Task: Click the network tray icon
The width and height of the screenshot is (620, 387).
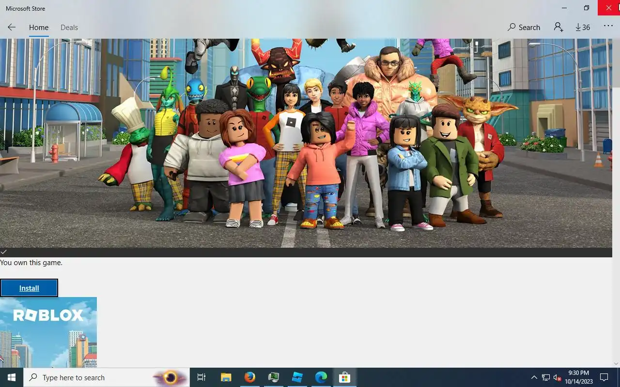Action: pyautogui.click(x=546, y=377)
